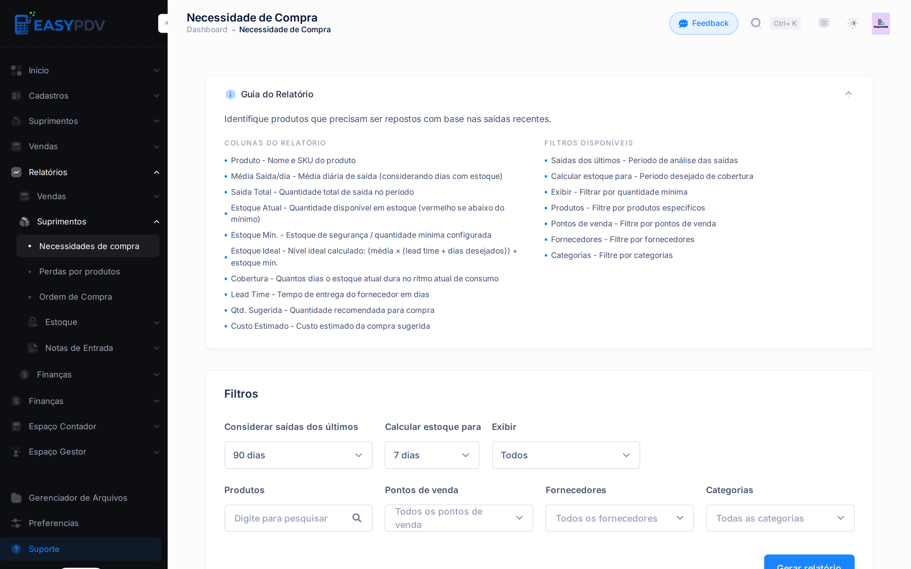Collapse the Guia do Relatório panel
This screenshot has height=569, width=911.
(x=848, y=94)
